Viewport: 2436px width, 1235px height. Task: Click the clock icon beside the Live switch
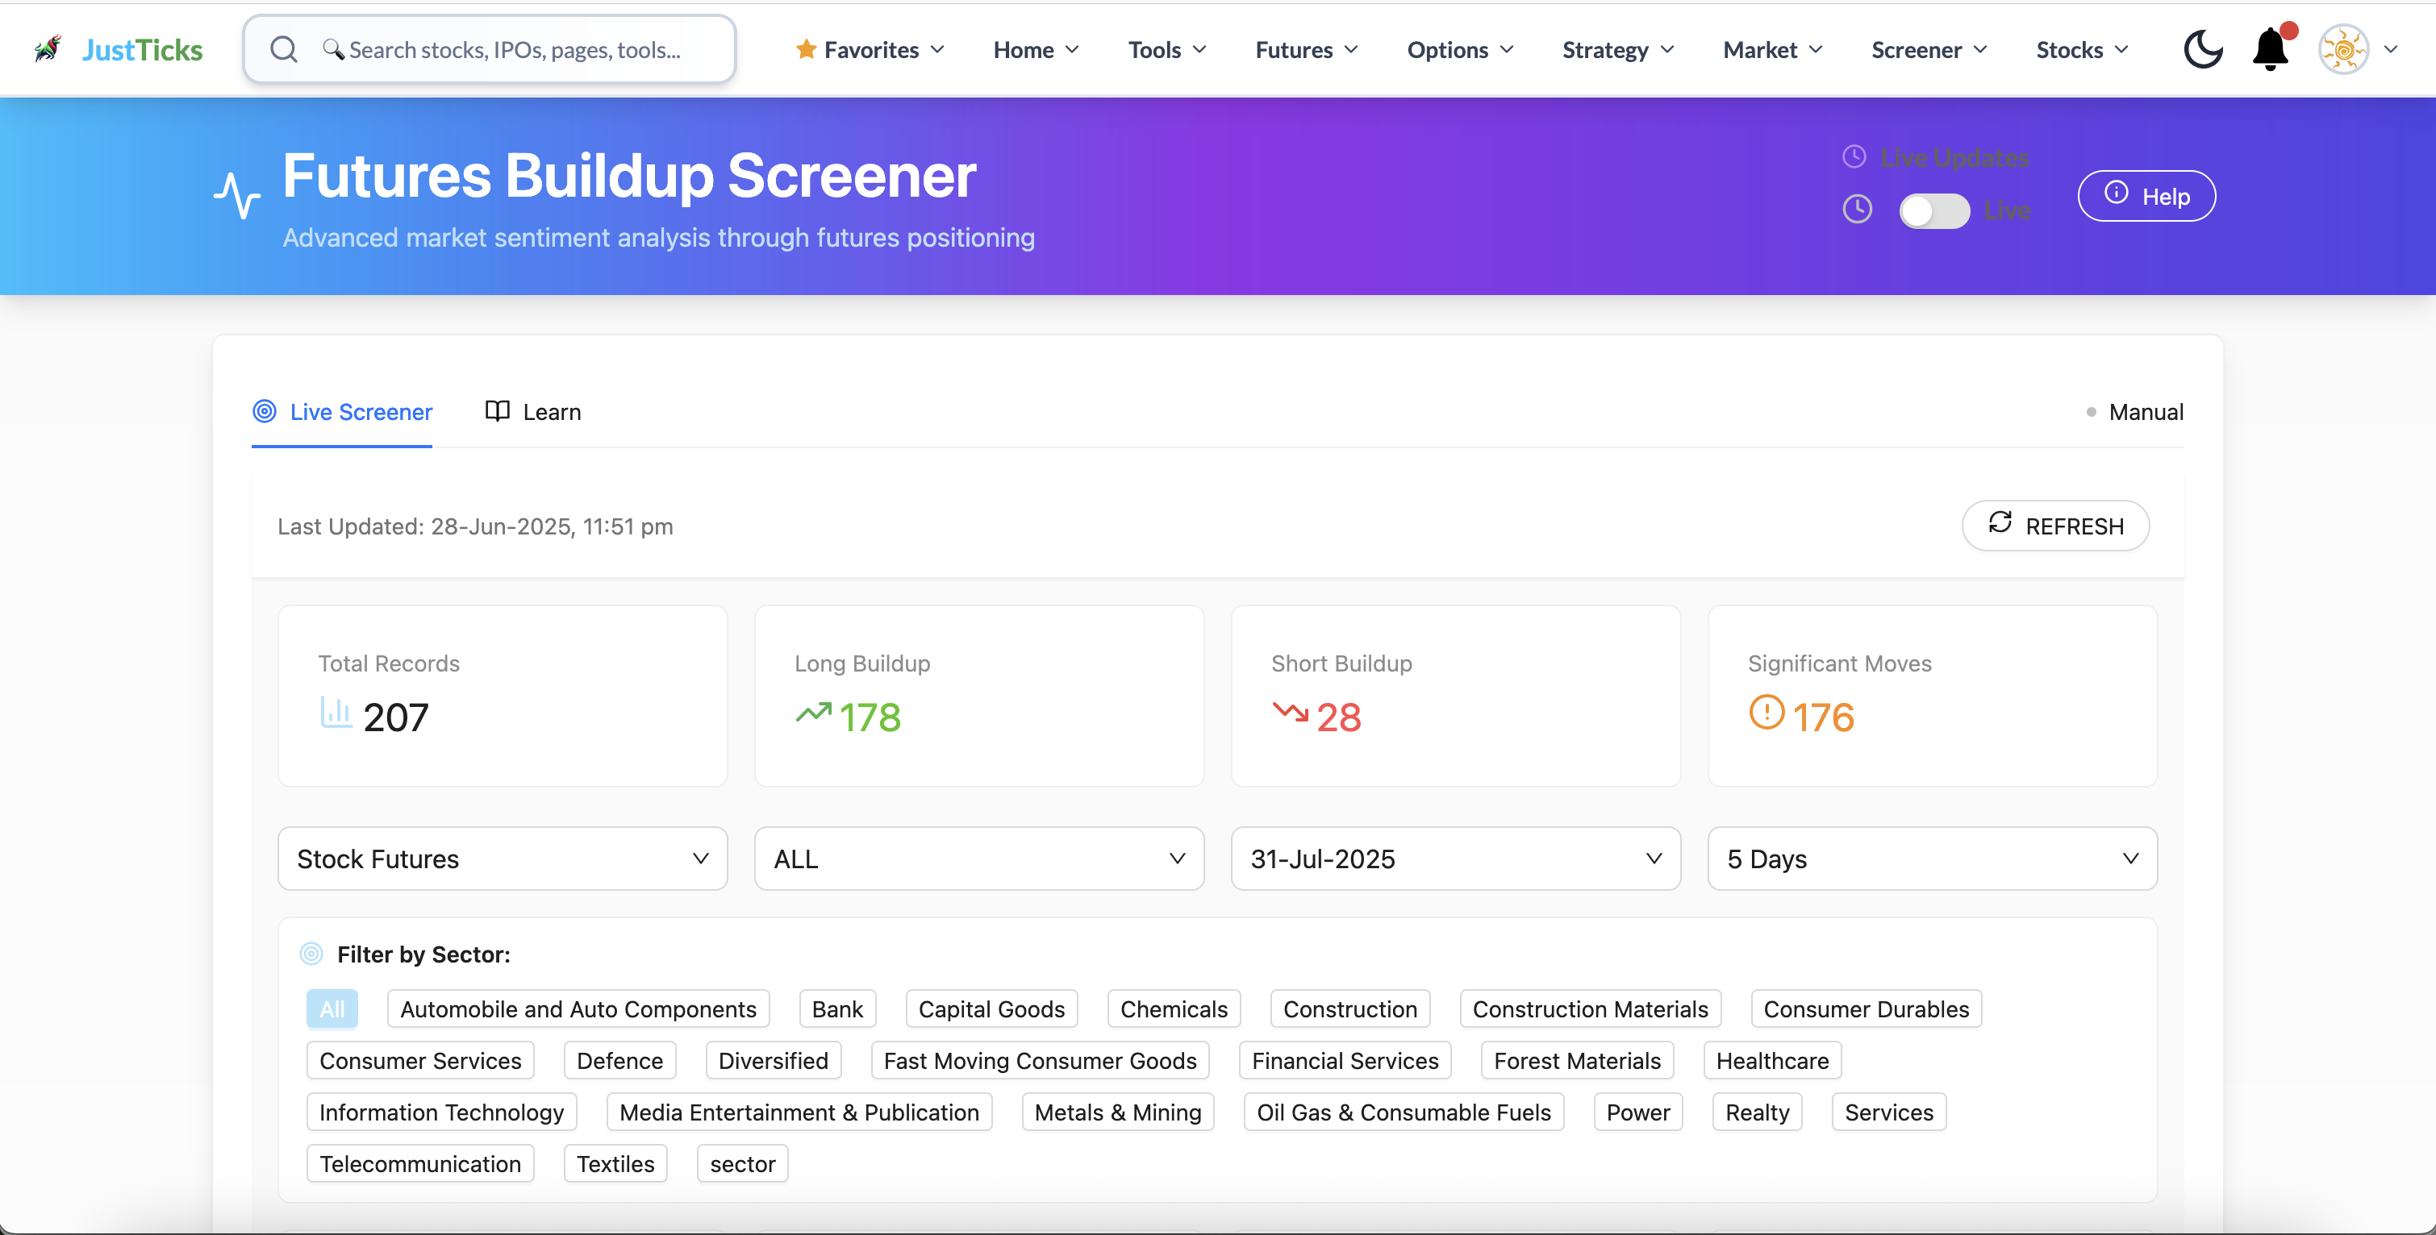1858,209
